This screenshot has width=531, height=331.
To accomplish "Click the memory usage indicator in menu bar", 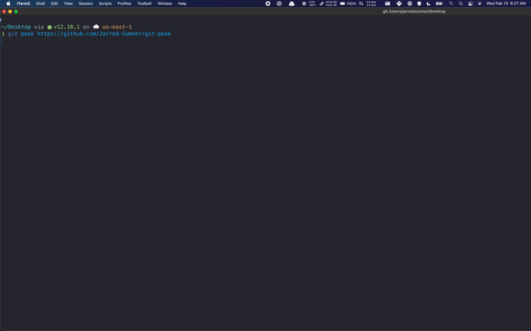I will point(328,3).
